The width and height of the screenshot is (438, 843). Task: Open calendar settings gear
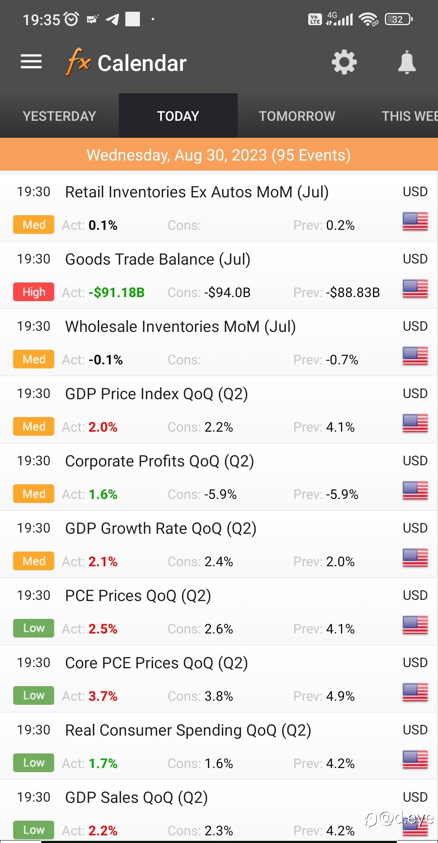tap(344, 62)
